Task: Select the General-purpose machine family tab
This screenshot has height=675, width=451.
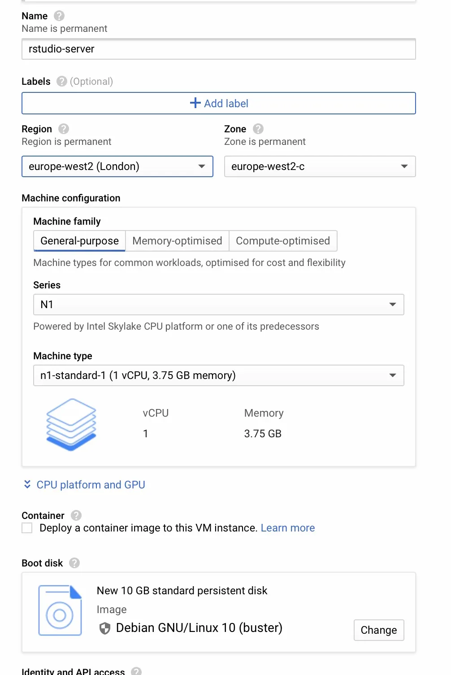Action: pyautogui.click(x=79, y=241)
